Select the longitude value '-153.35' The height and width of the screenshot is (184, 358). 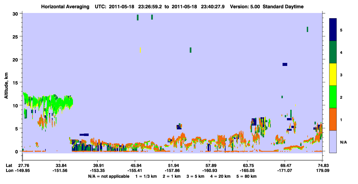tap(97, 170)
